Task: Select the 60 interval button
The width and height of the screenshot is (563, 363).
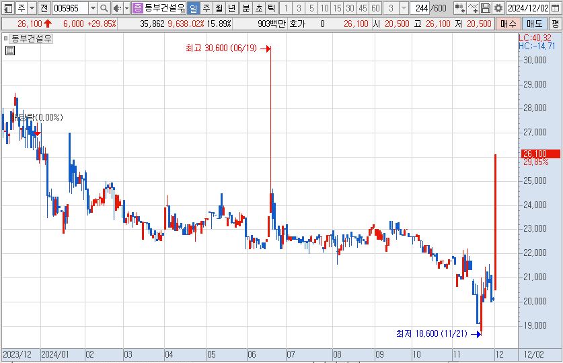Action: [x=375, y=8]
